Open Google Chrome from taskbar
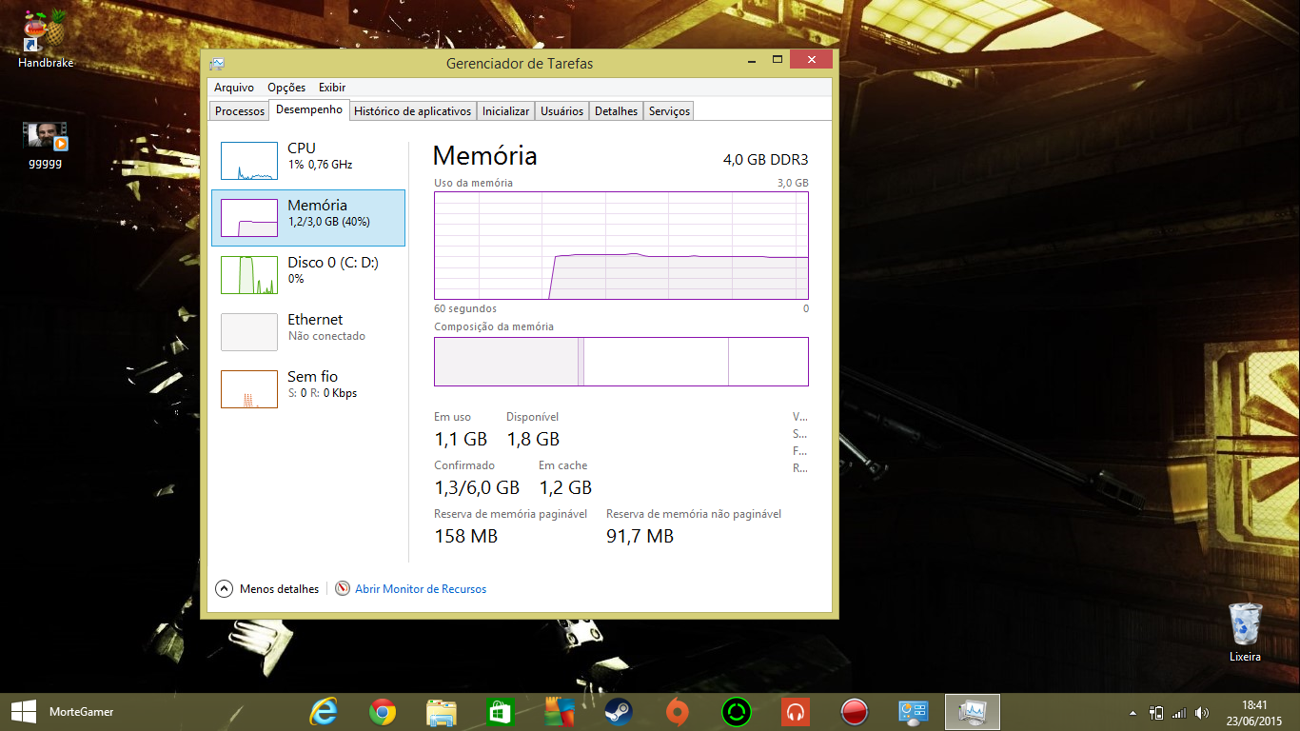This screenshot has height=731, width=1300. point(383,712)
